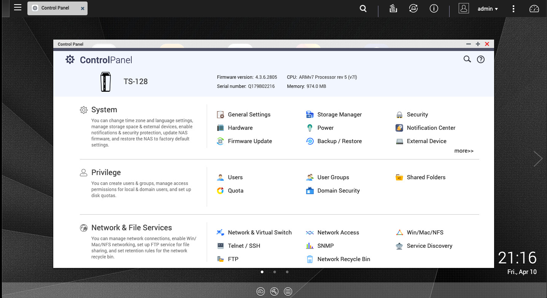Close the Control Panel window
The width and height of the screenshot is (547, 298).
pyautogui.click(x=487, y=44)
